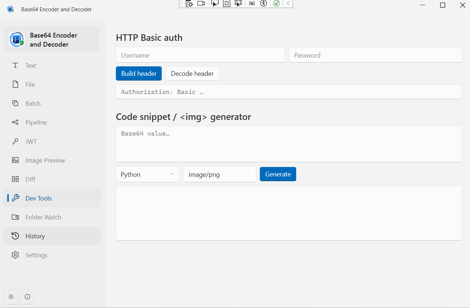Click the File label in sidebar
The width and height of the screenshot is (470, 308).
coord(30,85)
